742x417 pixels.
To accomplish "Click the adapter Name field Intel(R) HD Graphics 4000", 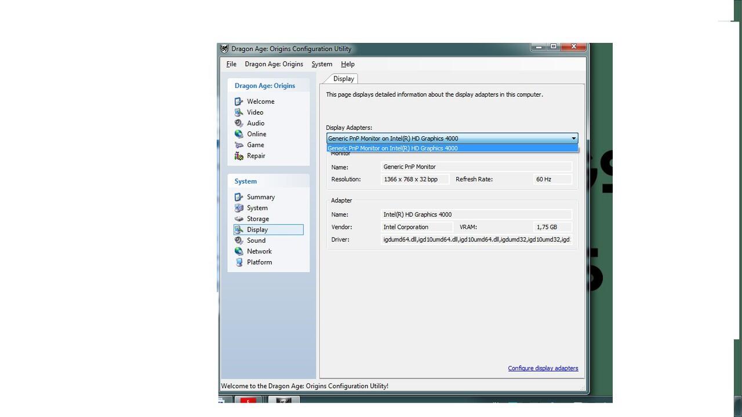I will tap(477, 214).
